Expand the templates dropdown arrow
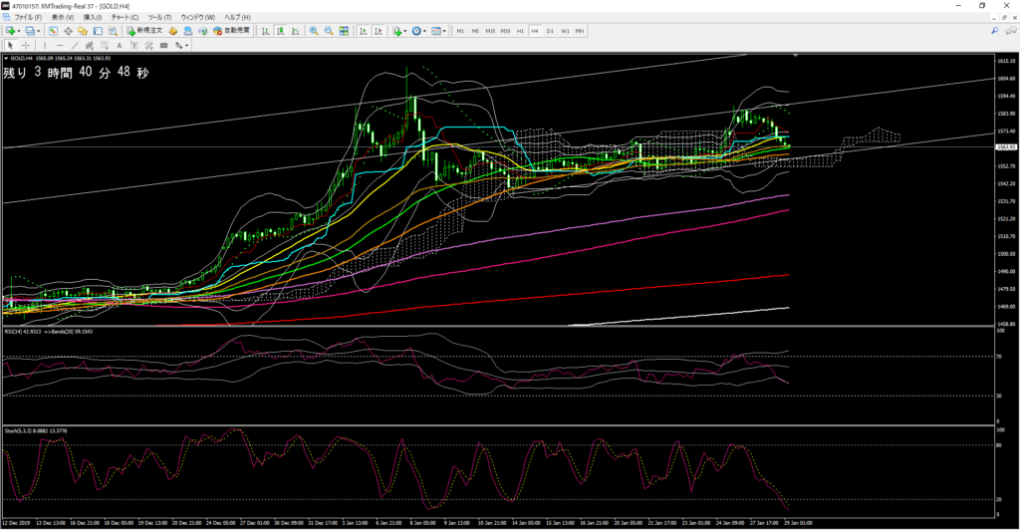1020x530 pixels. click(x=444, y=31)
